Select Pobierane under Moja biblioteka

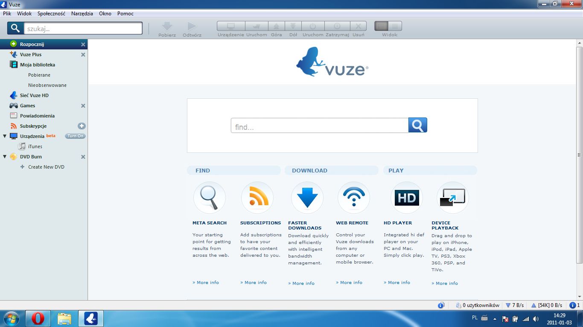pyautogui.click(x=39, y=75)
